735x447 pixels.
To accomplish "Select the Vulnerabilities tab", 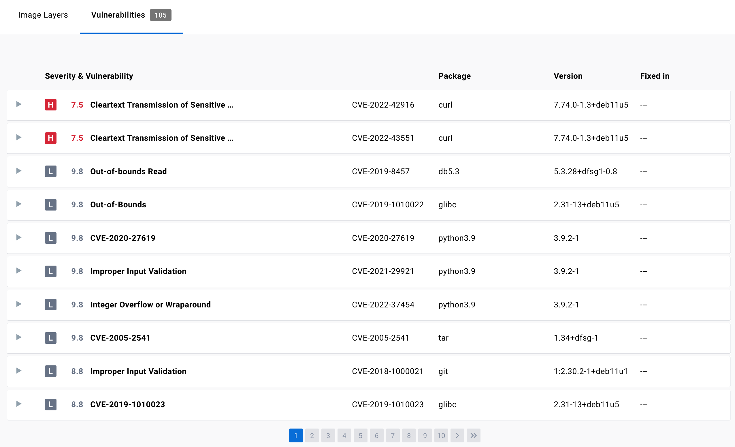I will click(x=118, y=15).
